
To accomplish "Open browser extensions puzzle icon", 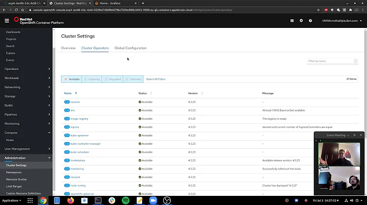I will coord(350,10).
